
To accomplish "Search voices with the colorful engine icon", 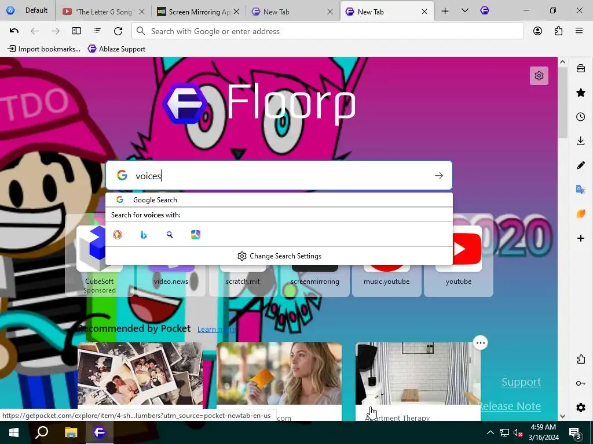I will pos(196,235).
